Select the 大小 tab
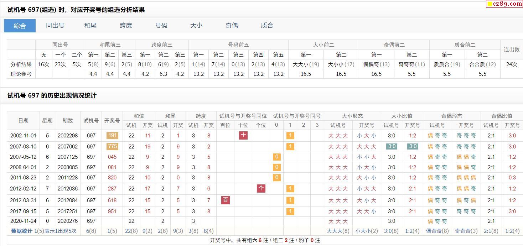Image resolution: width=523 pixels, height=246 pixels. [196, 26]
